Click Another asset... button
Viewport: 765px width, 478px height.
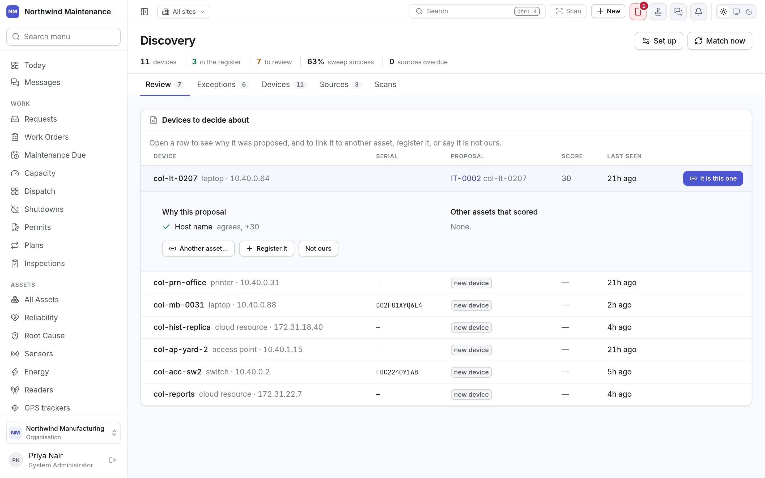click(198, 249)
